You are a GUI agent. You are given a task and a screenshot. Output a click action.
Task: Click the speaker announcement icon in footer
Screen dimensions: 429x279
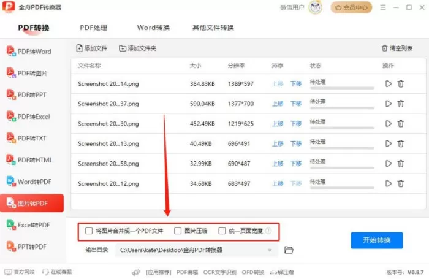click(136, 272)
